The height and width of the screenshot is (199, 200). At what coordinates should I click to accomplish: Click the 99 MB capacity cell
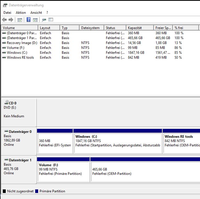133,48
